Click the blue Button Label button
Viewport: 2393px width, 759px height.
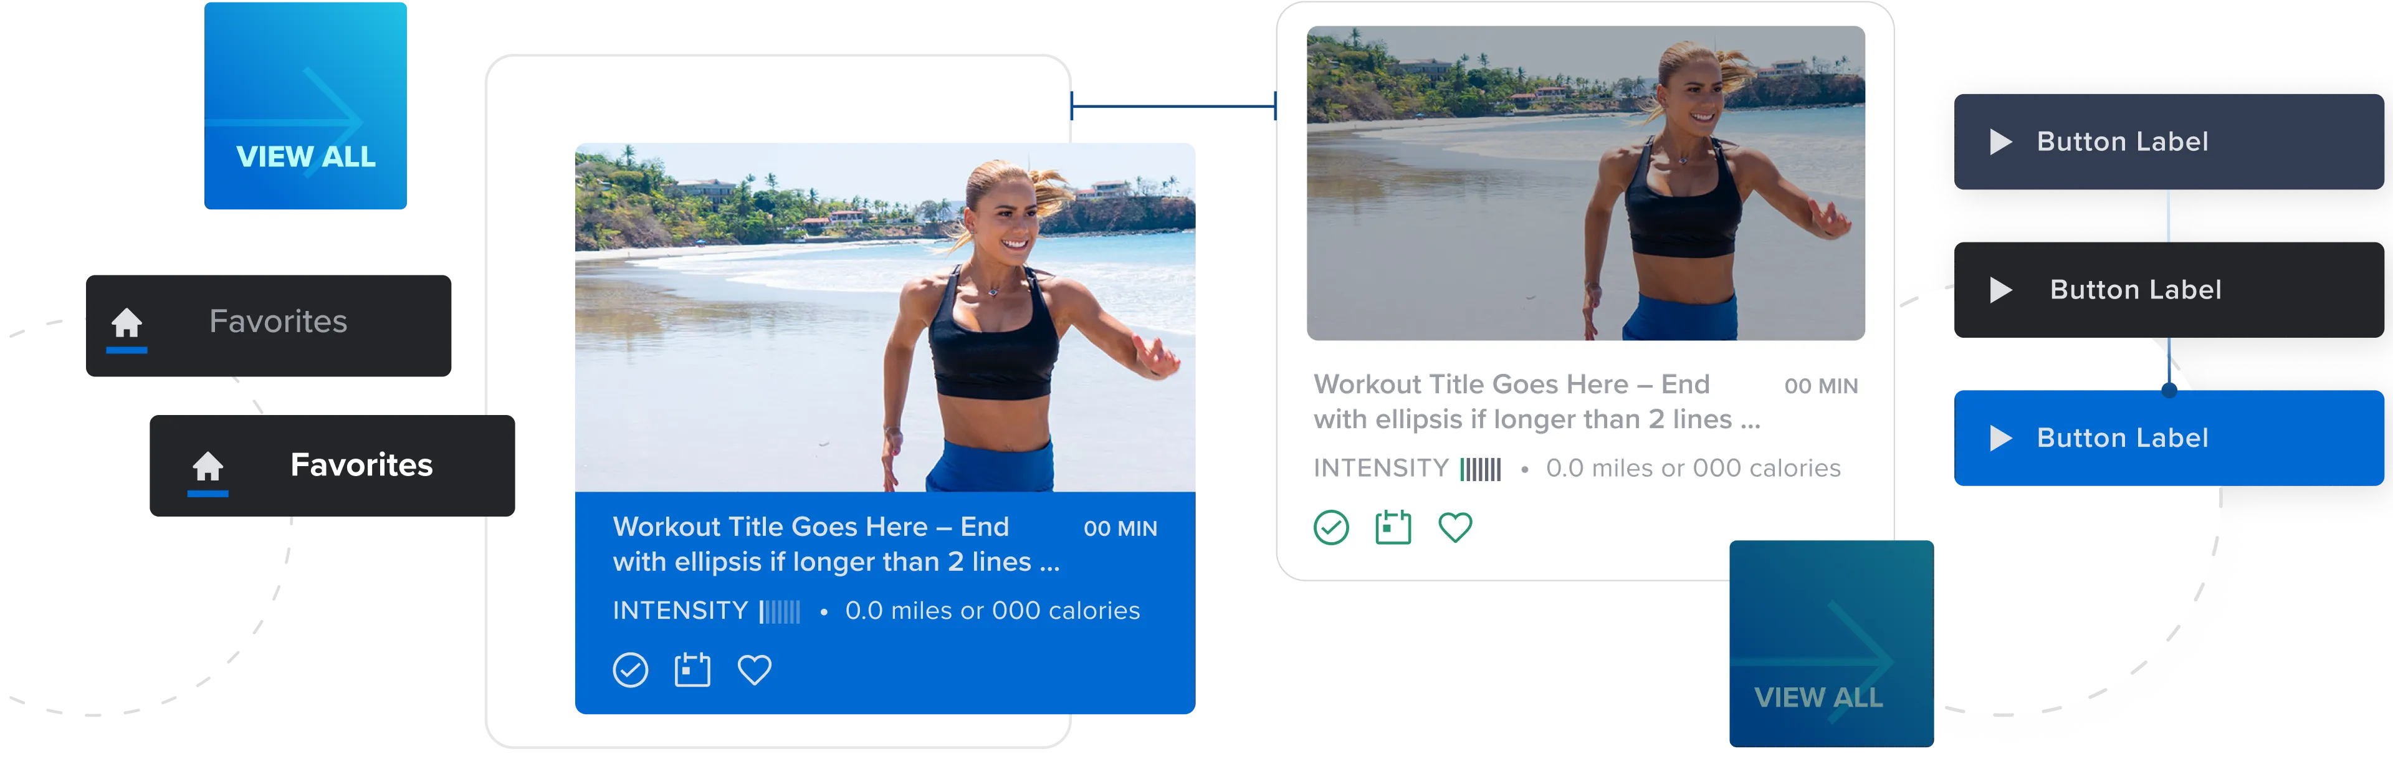pyautogui.click(x=2169, y=439)
